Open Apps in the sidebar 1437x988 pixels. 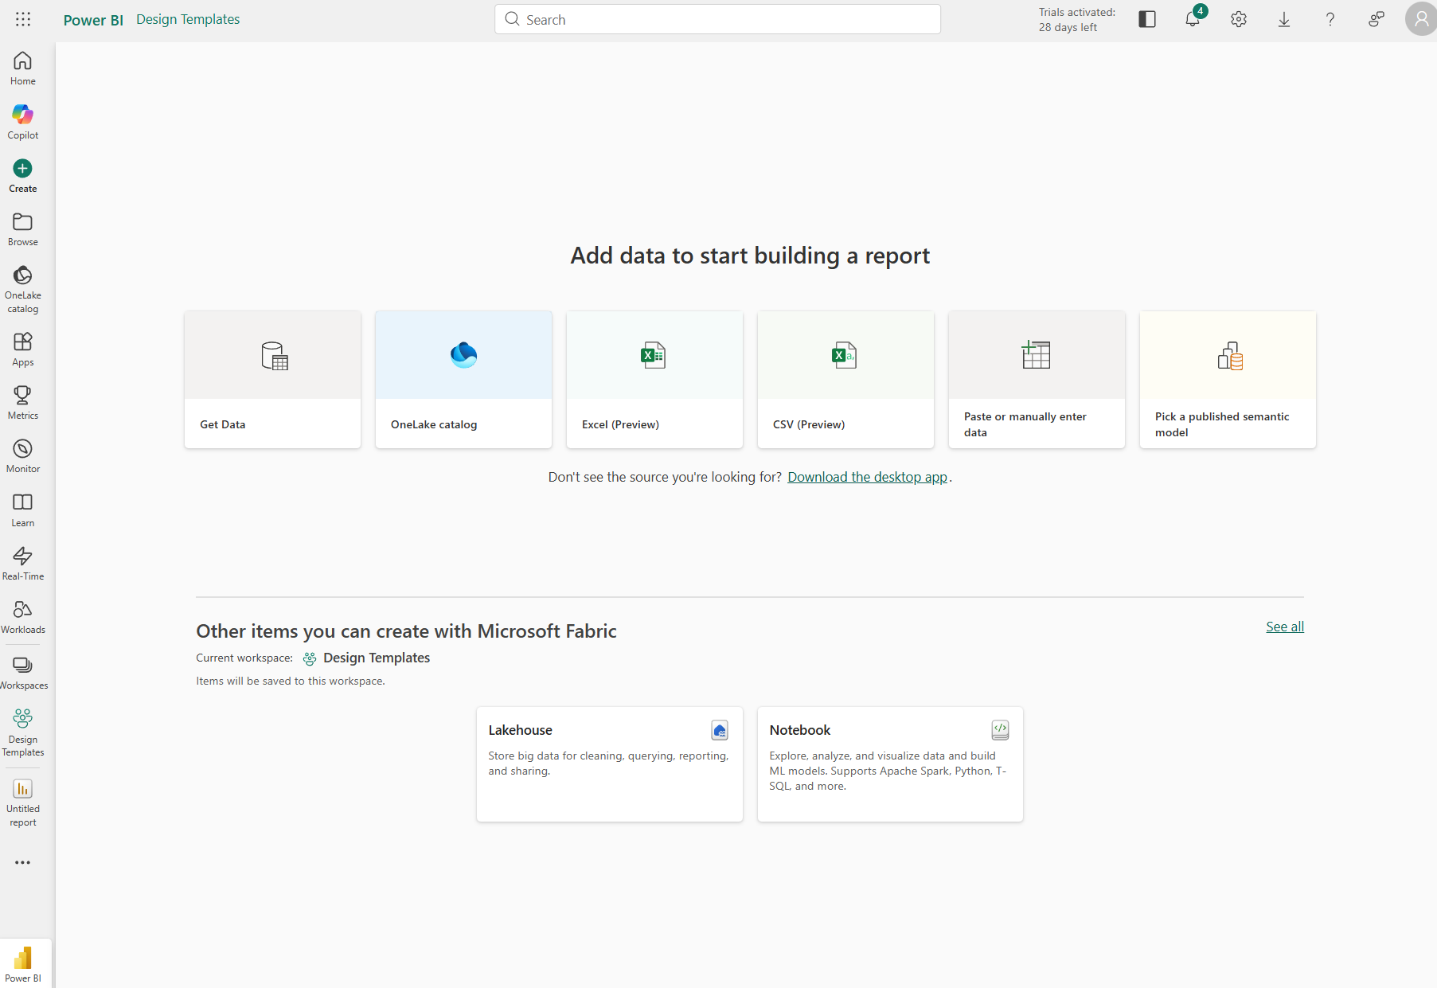pyautogui.click(x=23, y=350)
